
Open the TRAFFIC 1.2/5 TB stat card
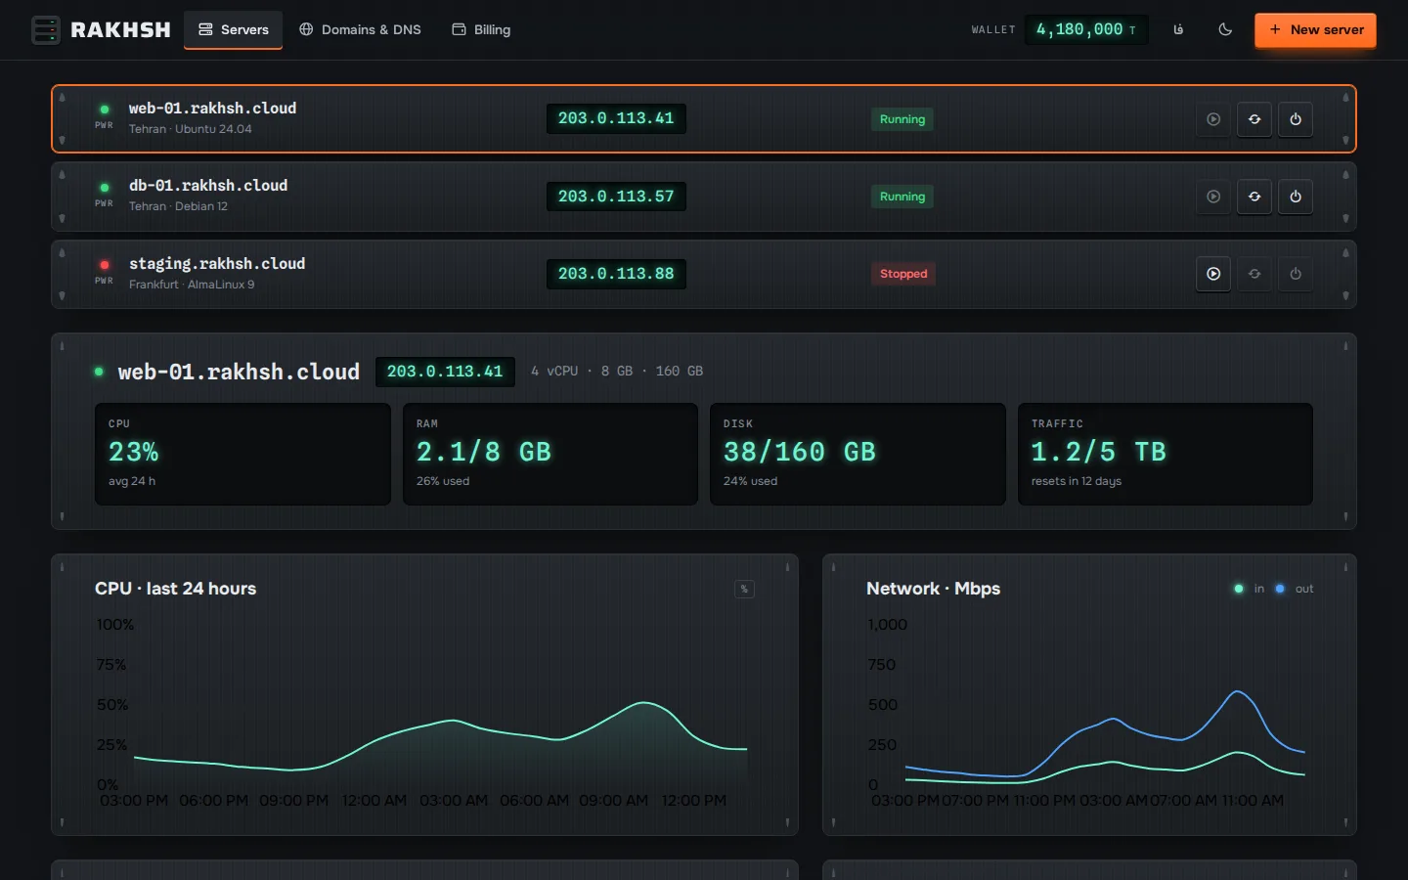point(1166,454)
